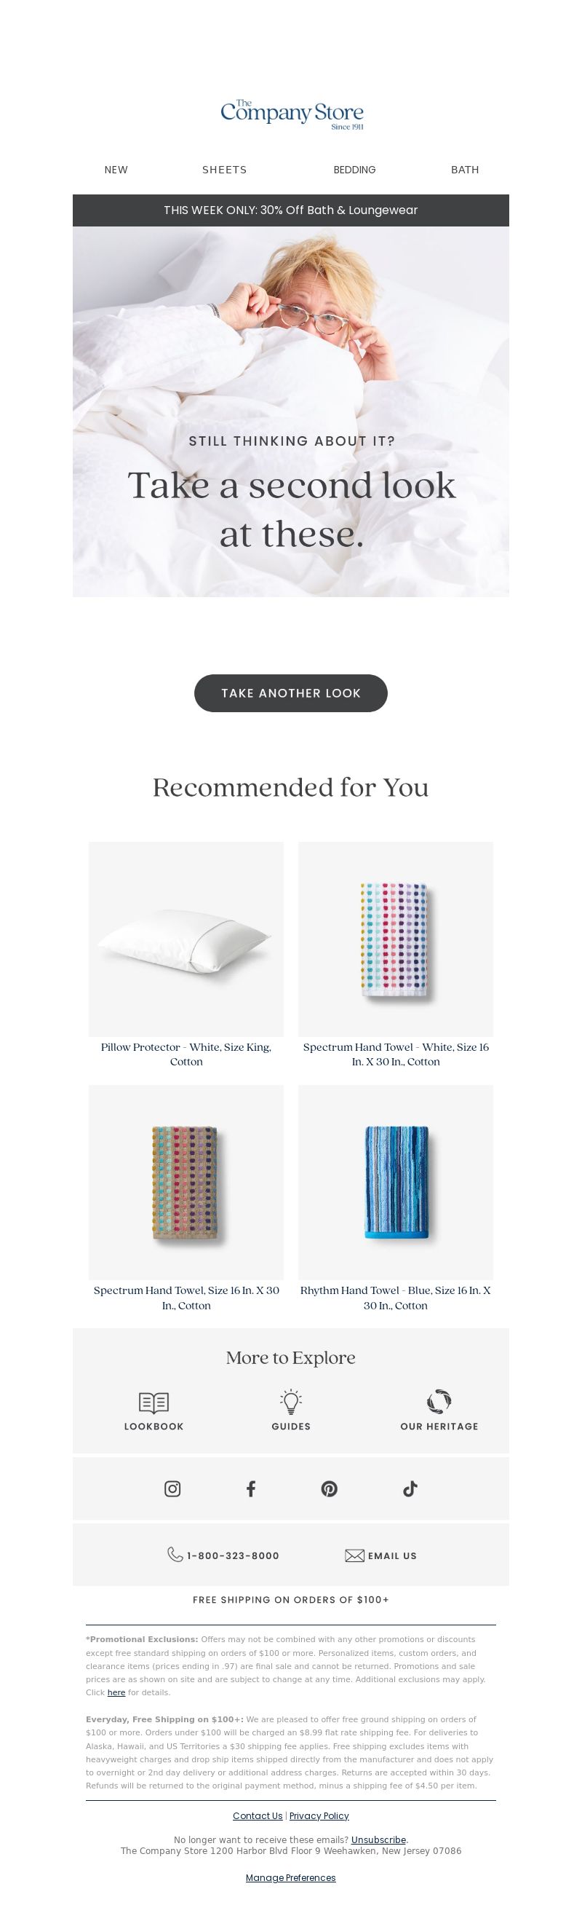The height and width of the screenshot is (1905, 582).
Task: Click the Lookbook open-book icon
Action: 154,1402
